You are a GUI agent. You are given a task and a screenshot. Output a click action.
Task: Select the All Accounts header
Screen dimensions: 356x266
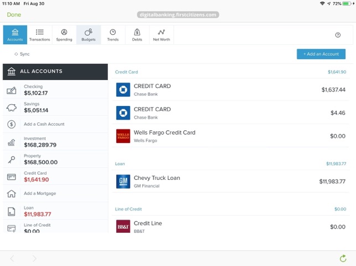(55, 72)
